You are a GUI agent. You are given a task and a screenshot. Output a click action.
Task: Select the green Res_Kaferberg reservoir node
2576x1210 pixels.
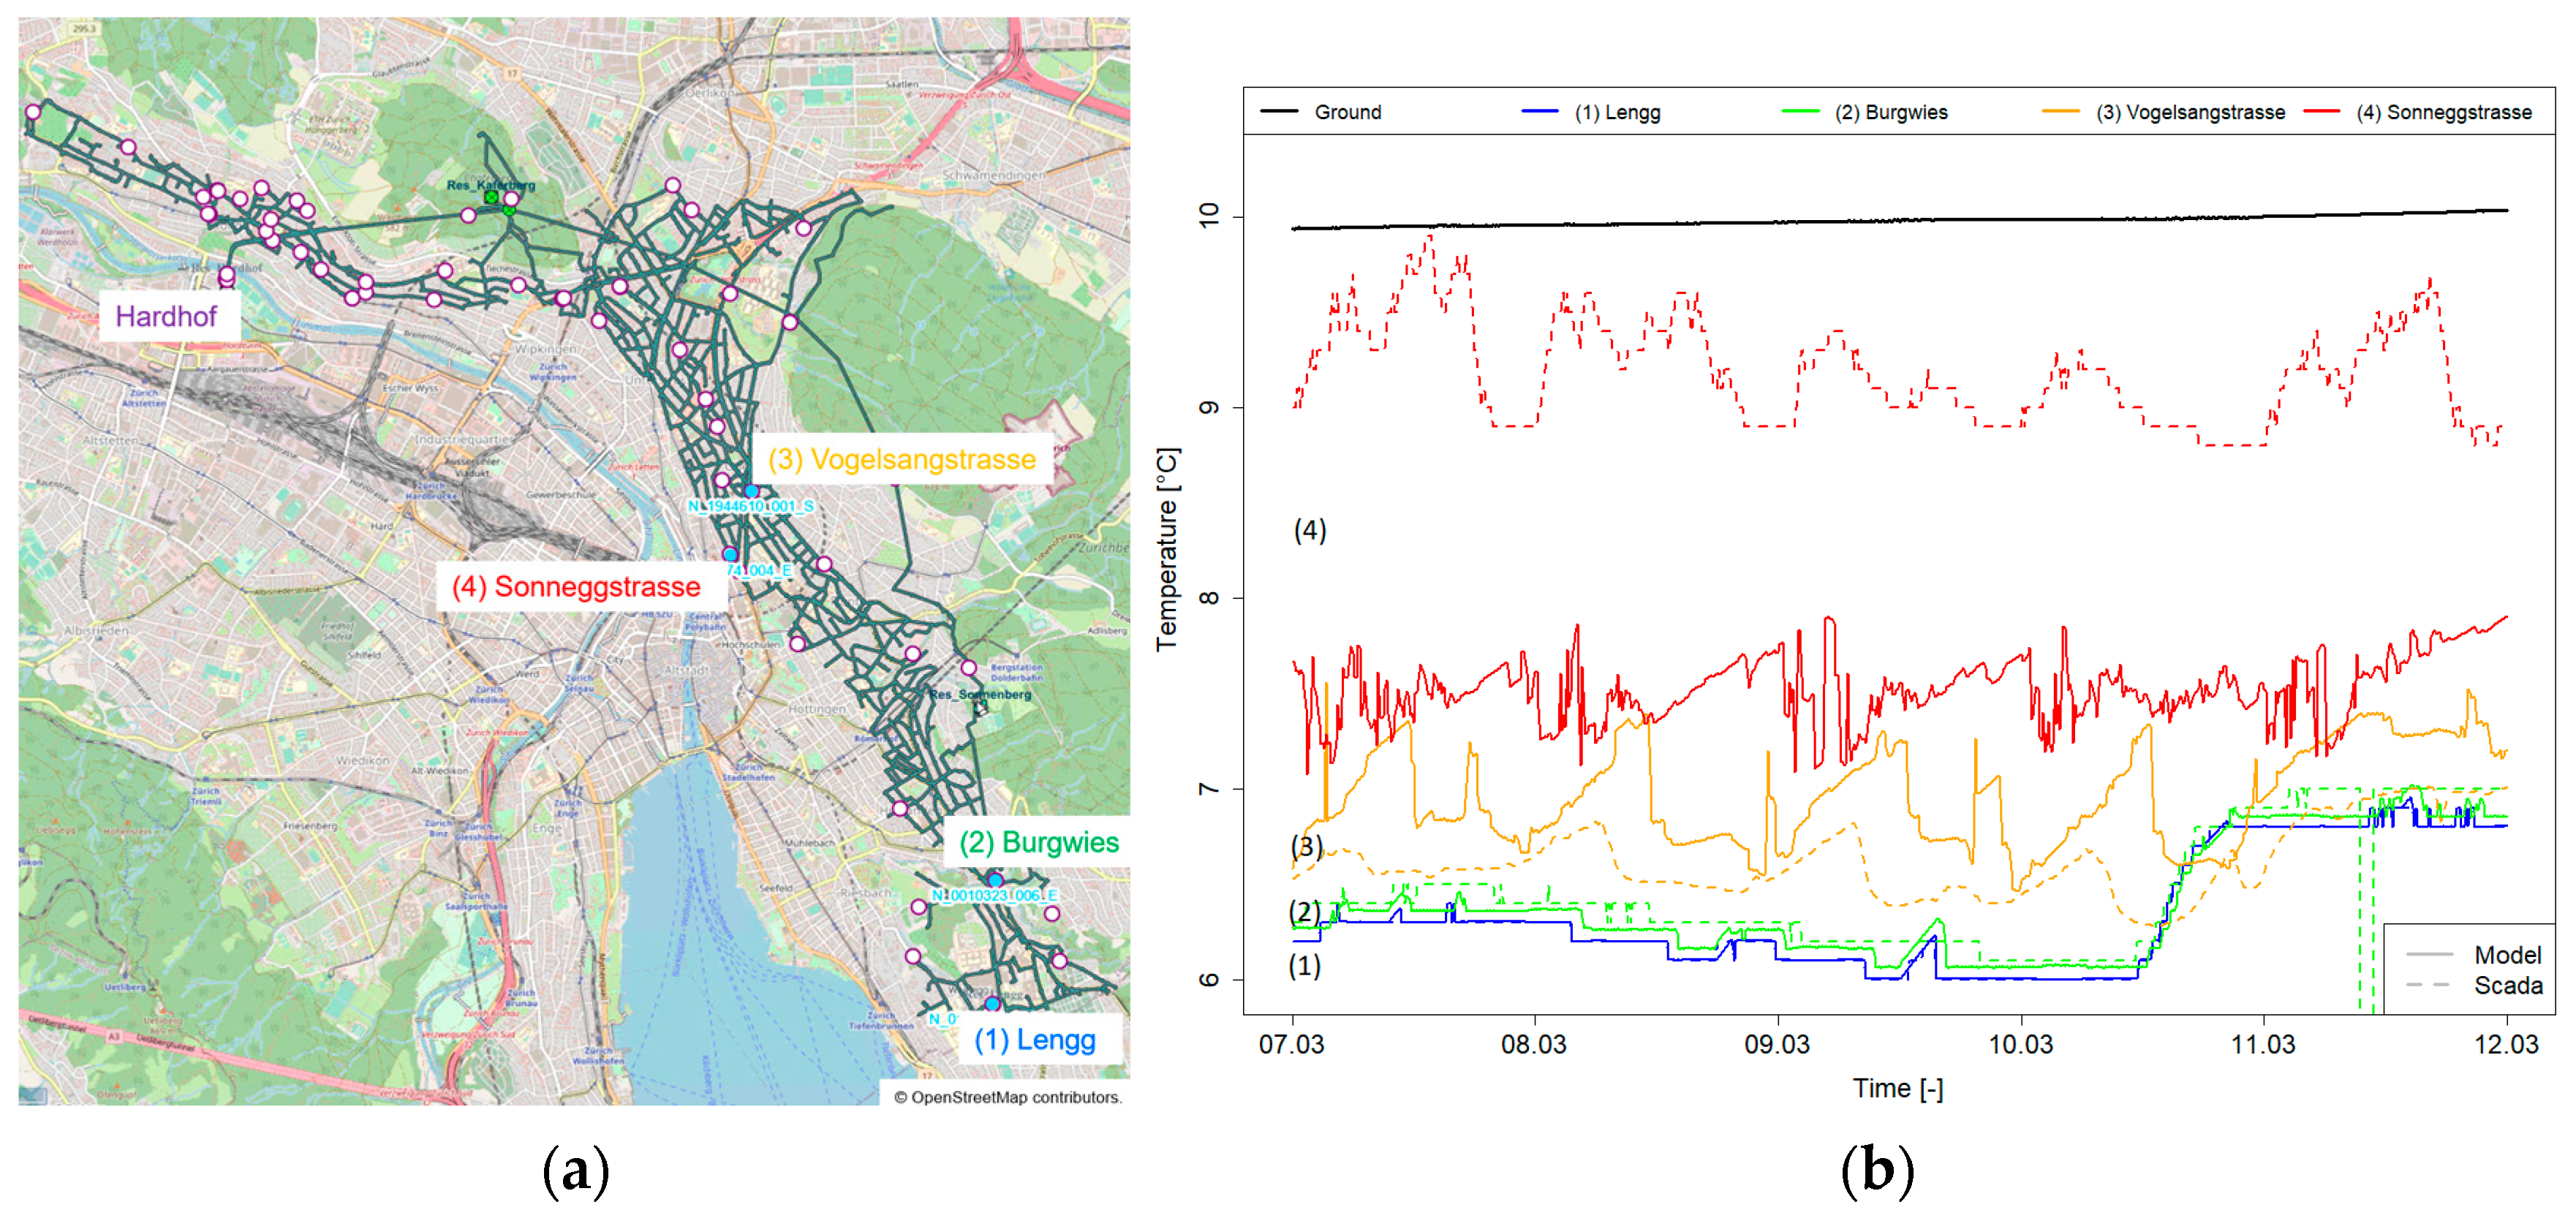pos(491,198)
